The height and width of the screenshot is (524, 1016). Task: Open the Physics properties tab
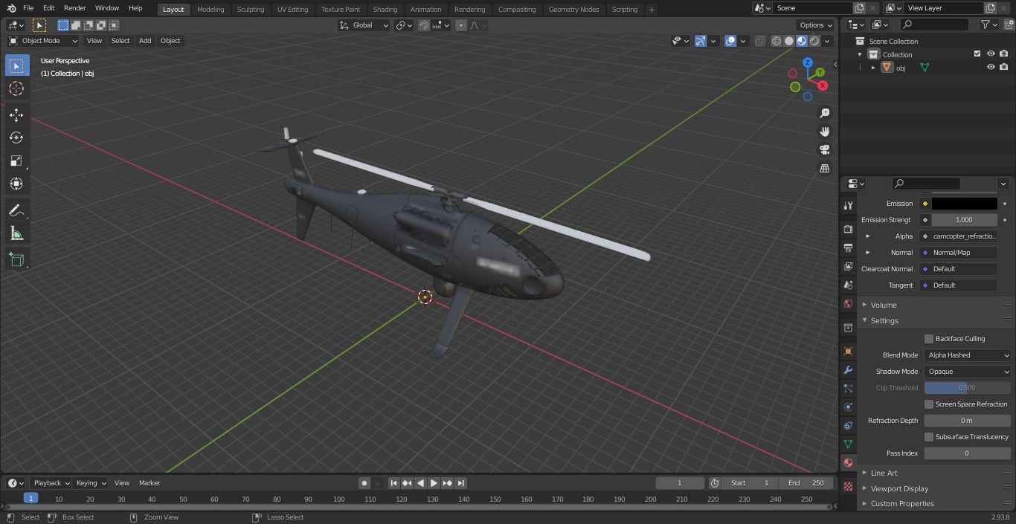click(848, 407)
